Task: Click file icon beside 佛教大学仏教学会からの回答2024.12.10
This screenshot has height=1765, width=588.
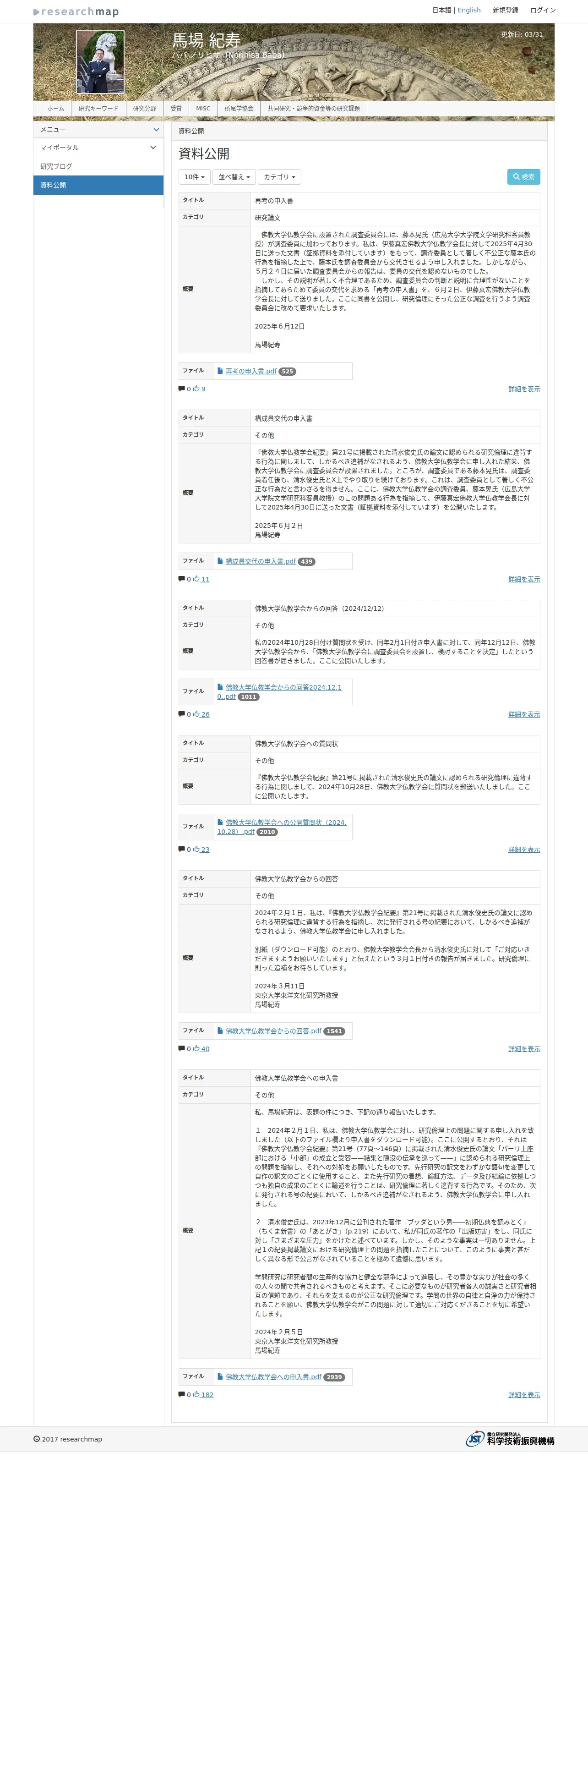Action: click(x=220, y=686)
